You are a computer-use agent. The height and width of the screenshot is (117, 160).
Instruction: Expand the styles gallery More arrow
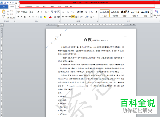pyautogui.click(x=151, y=16)
